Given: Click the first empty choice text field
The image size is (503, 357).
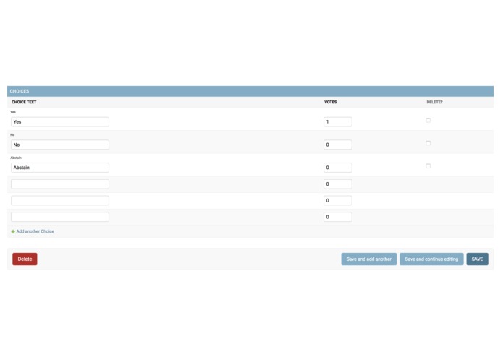Looking at the screenshot, I should pyautogui.click(x=60, y=184).
